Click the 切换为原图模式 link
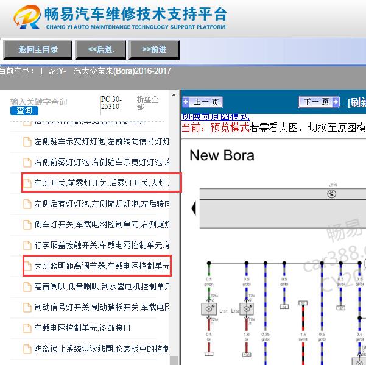 pos(215,117)
